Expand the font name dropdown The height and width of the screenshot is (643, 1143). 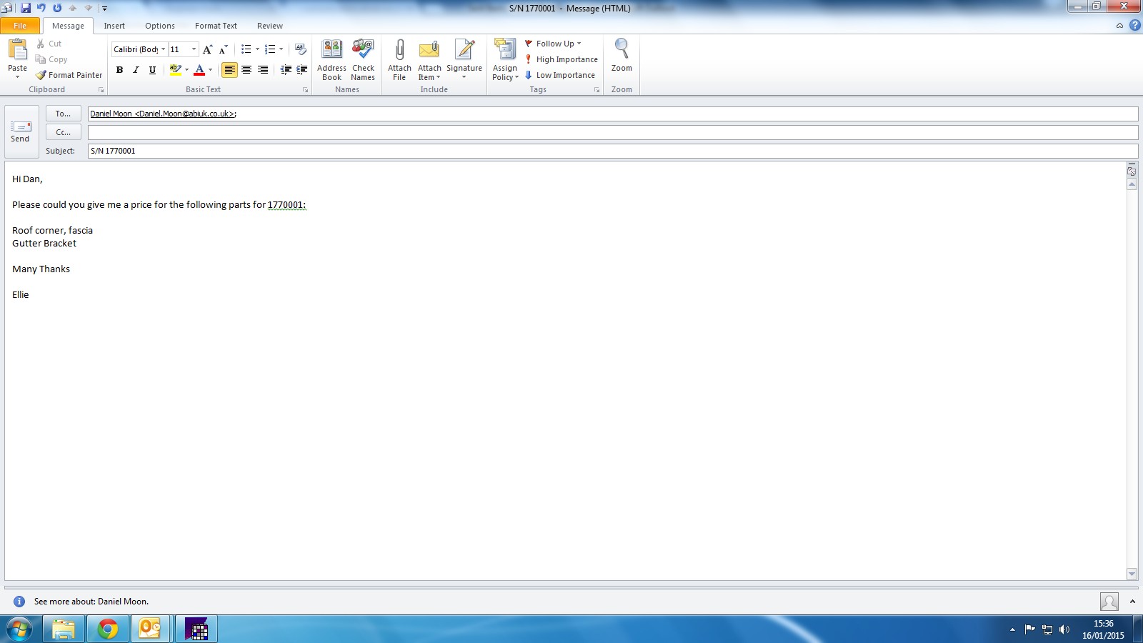[x=163, y=49]
